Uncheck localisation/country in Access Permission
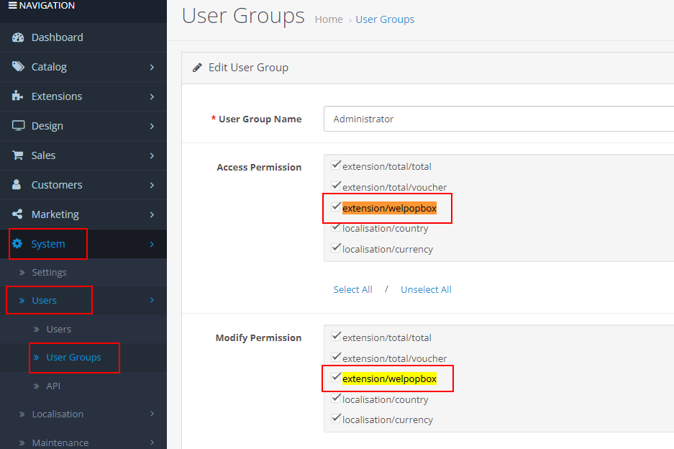 coord(336,227)
